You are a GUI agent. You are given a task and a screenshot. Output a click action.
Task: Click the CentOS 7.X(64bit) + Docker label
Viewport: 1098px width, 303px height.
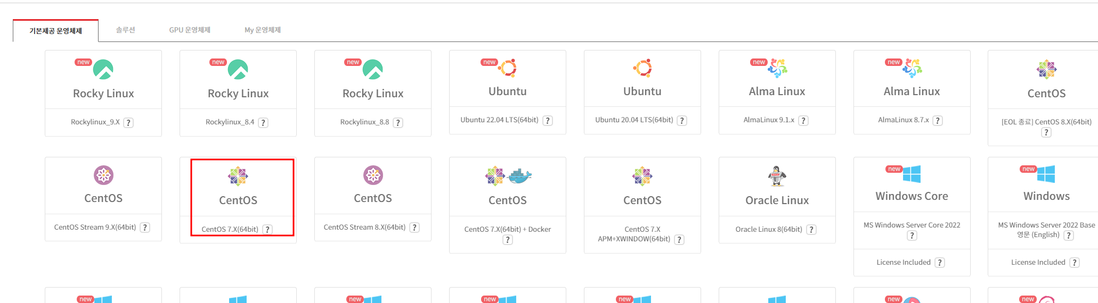click(x=508, y=230)
